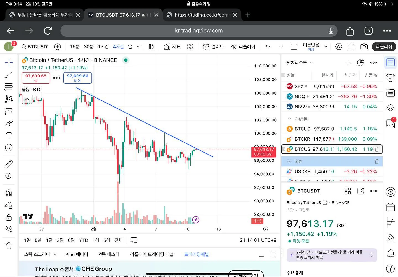Open the calendar sidebar icon
This screenshot has height=277, width=398.
(390, 207)
